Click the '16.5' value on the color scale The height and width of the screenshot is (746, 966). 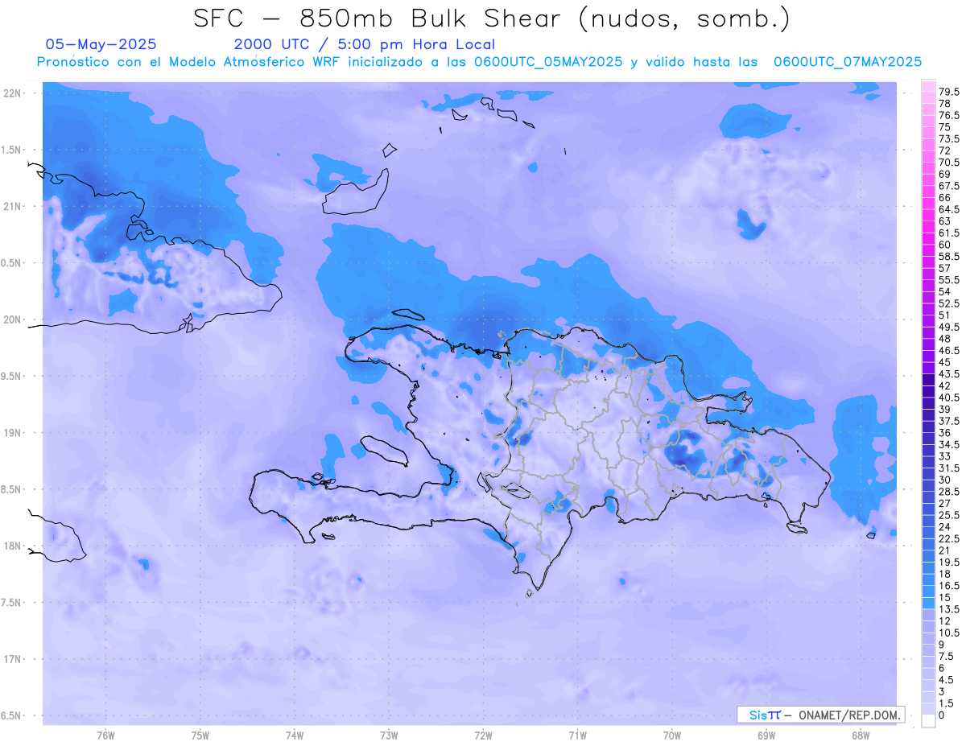(x=949, y=586)
